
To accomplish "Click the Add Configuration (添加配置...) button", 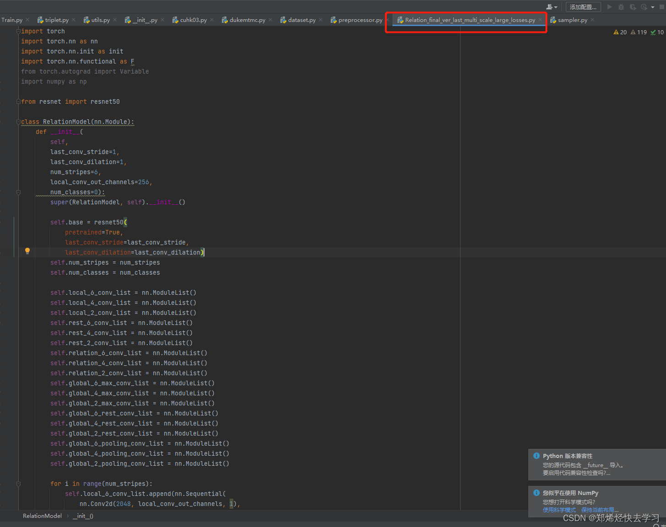I will pos(583,7).
